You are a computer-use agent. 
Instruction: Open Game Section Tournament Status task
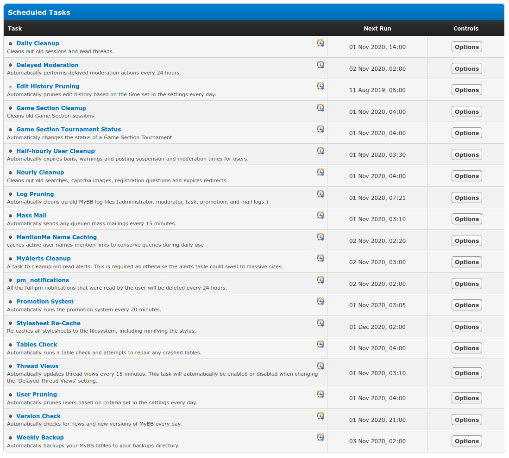click(69, 130)
